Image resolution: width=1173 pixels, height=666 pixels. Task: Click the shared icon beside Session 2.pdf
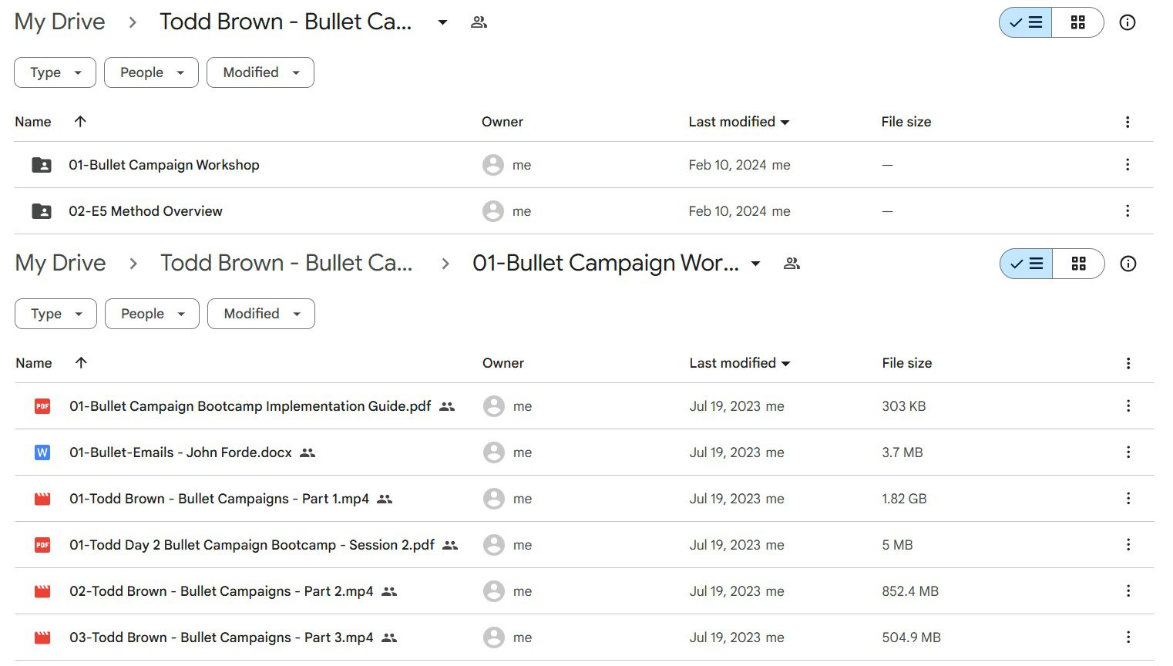[450, 545]
